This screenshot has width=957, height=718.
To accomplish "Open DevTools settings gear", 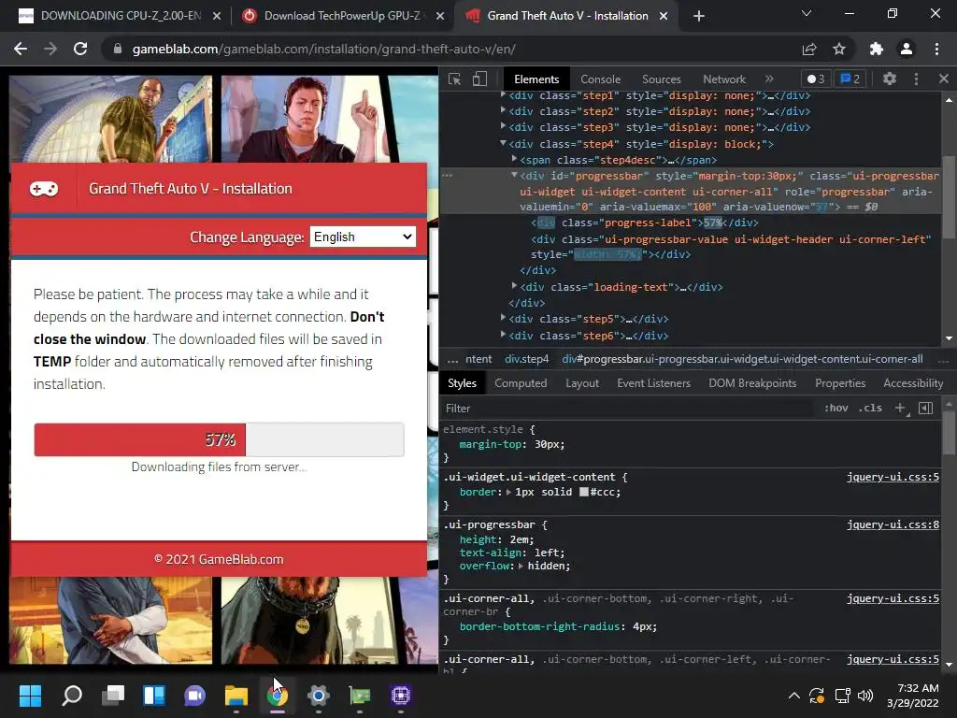I will (x=890, y=79).
